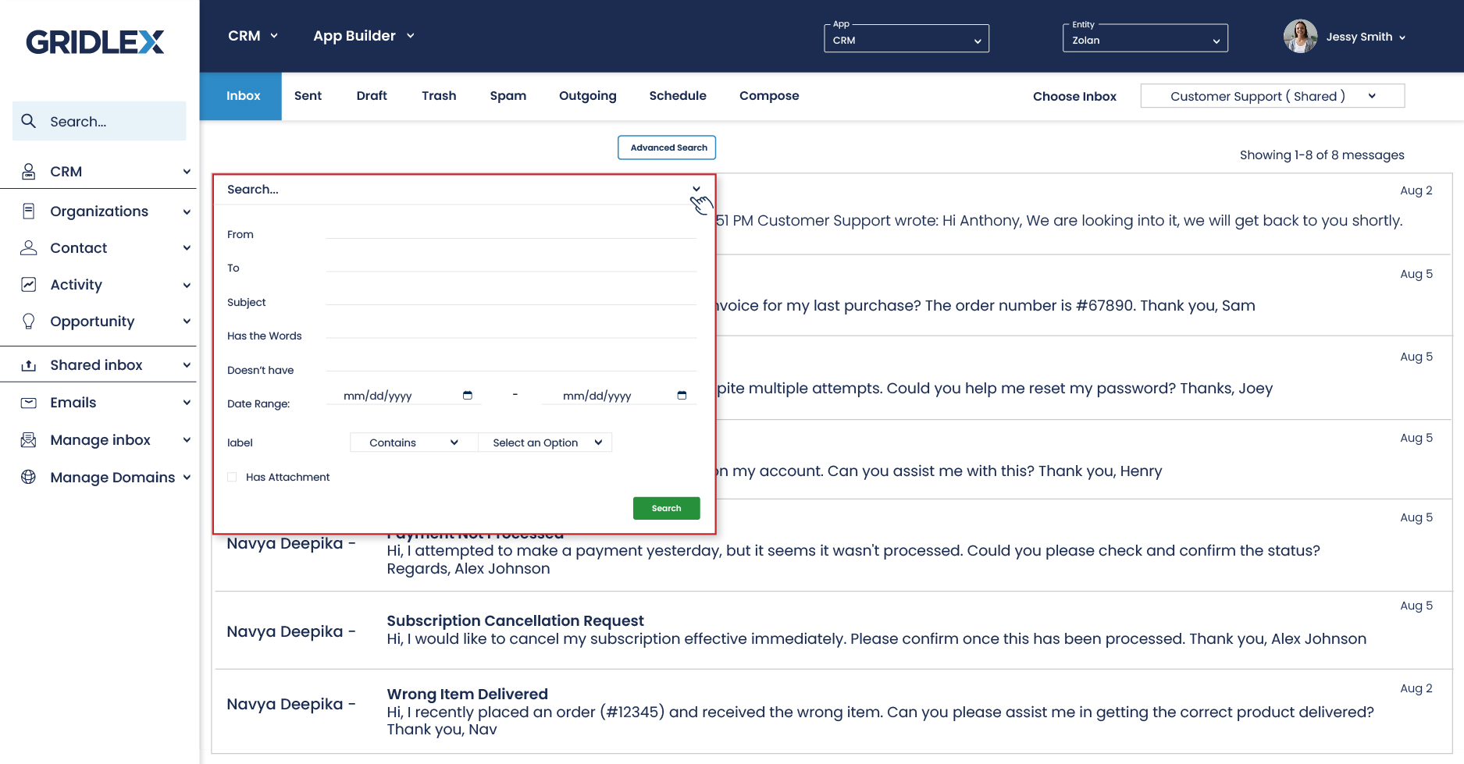Open the Compose tab
The image size is (1464, 764).
click(768, 96)
